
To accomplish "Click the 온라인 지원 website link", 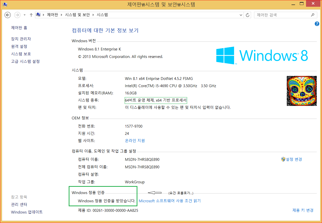I will click(135, 141).
